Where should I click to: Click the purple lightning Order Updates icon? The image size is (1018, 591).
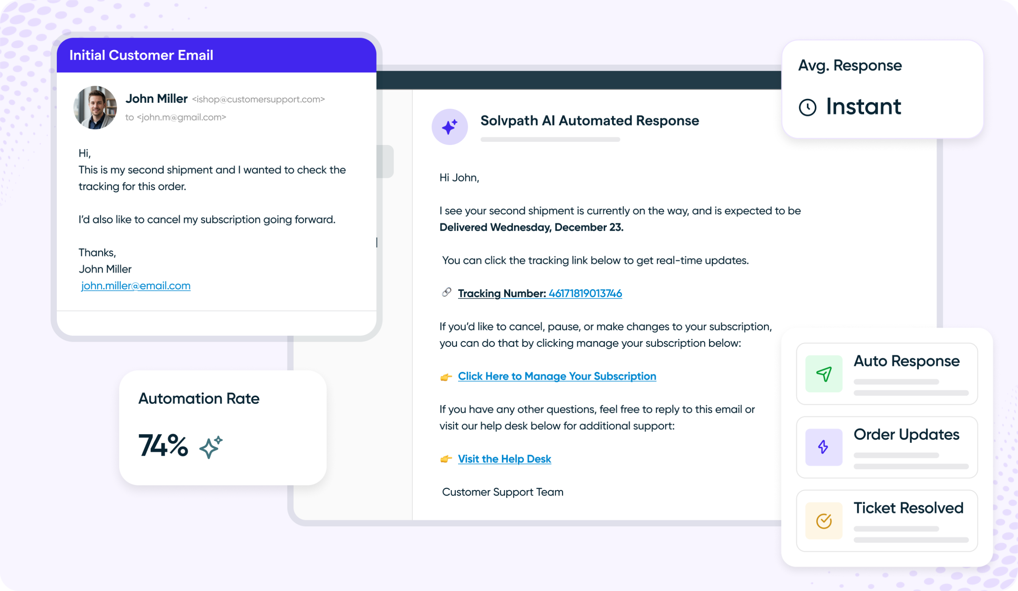point(823,447)
